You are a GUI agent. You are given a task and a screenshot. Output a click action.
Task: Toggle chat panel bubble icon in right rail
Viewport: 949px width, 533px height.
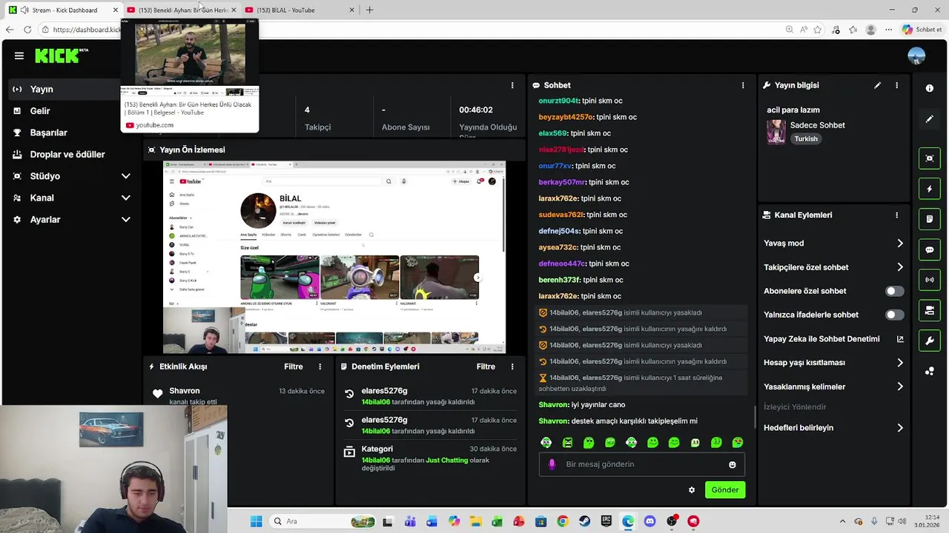[930, 249]
